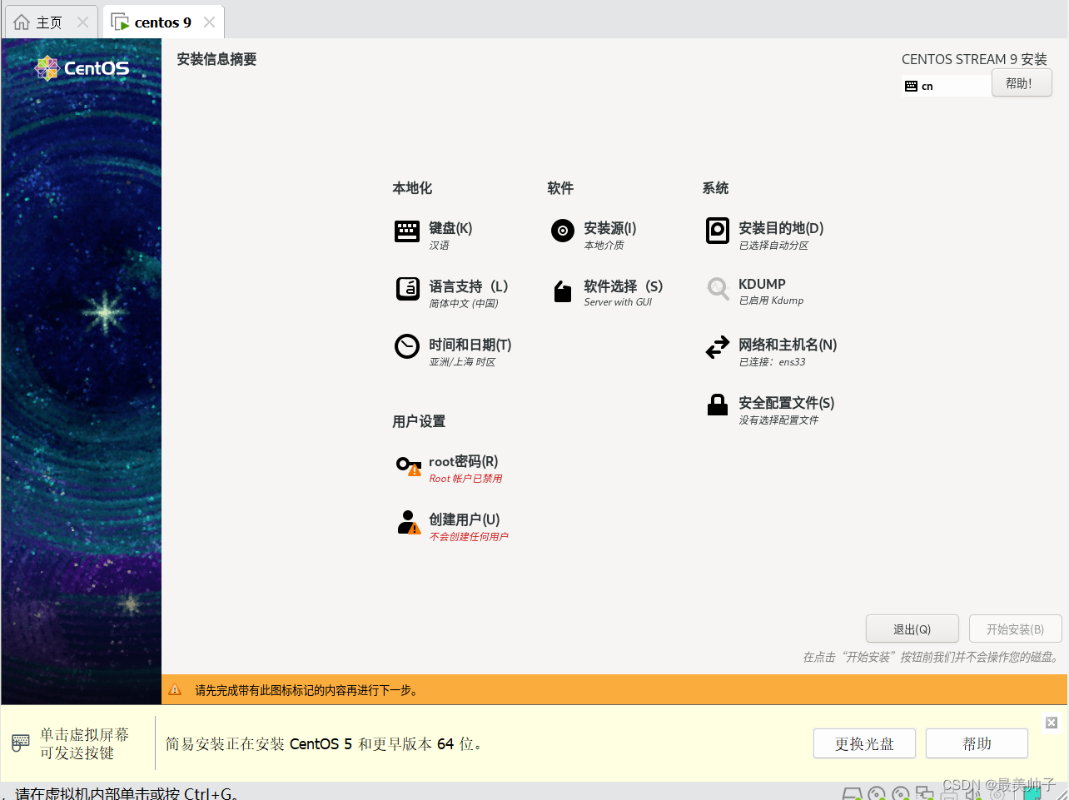The width and height of the screenshot is (1069, 800).
Task: Click the 系统 section heading
Action: tap(715, 188)
